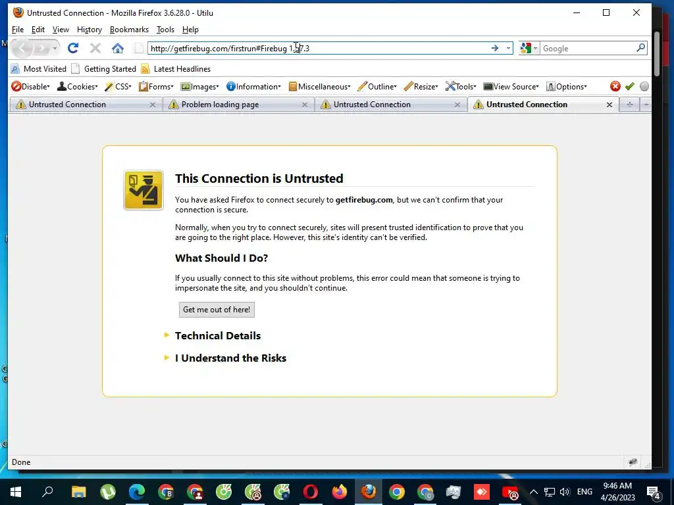
Task: Click Get me out of here! button
Action: tap(217, 310)
